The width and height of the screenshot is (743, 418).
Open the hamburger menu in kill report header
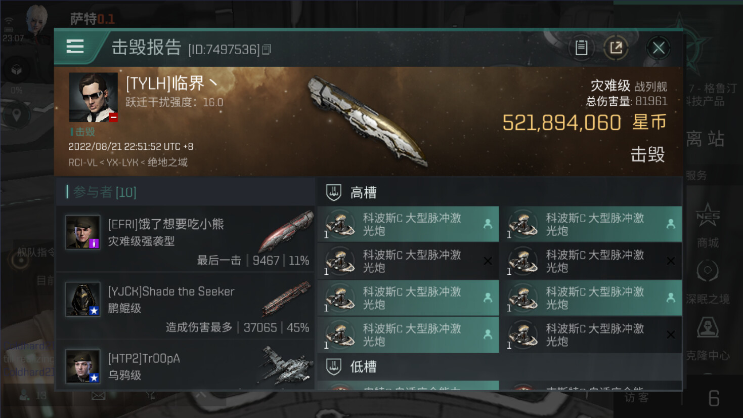click(75, 47)
